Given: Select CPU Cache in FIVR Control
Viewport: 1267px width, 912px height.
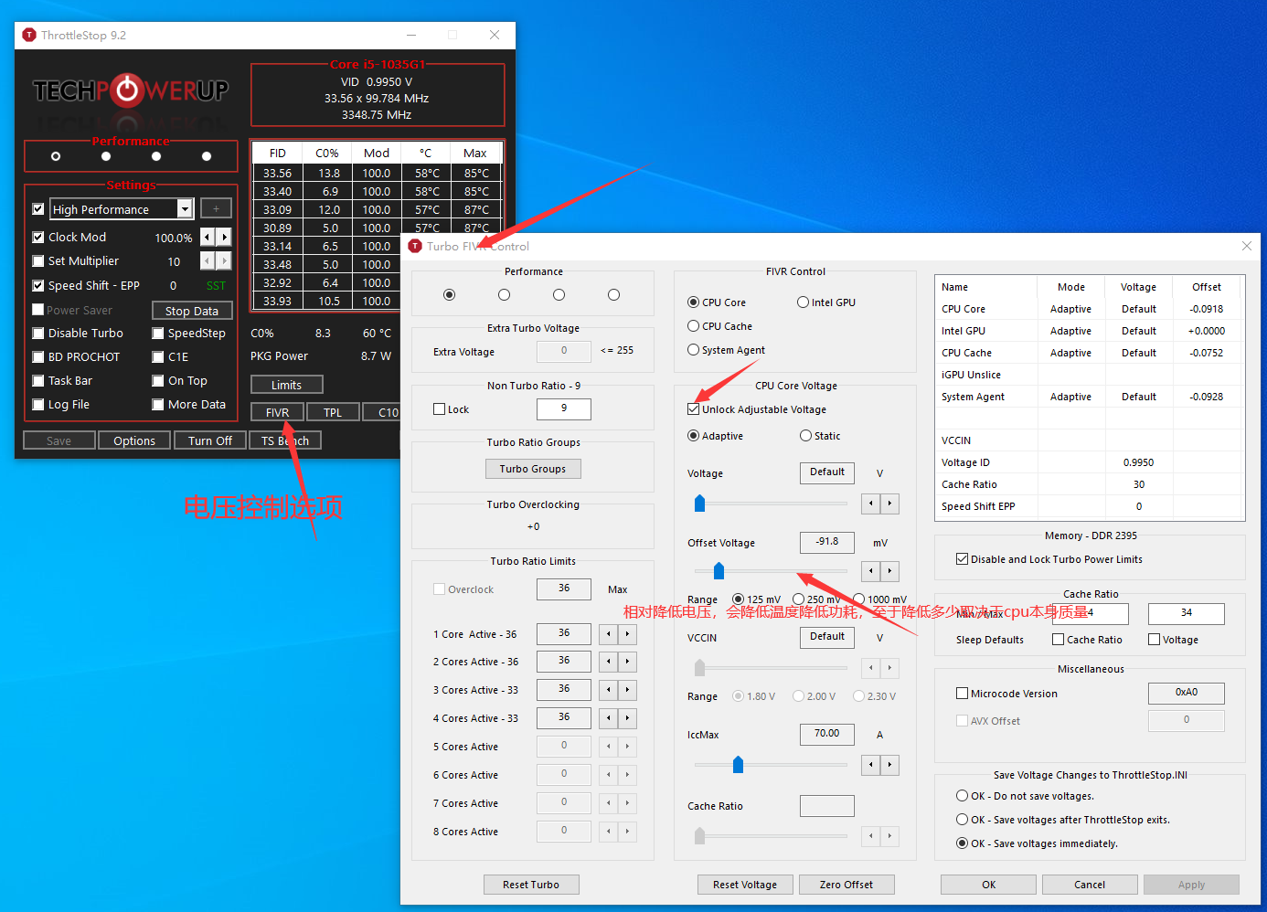Looking at the screenshot, I should (x=694, y=325).
